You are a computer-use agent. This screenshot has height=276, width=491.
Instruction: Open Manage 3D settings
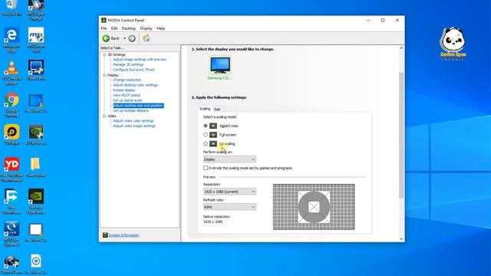coord(128,64)
